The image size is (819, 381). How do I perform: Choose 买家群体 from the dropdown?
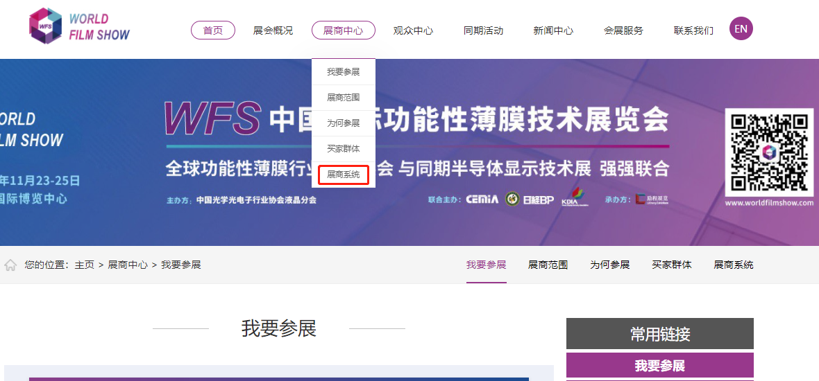(344, 149)
